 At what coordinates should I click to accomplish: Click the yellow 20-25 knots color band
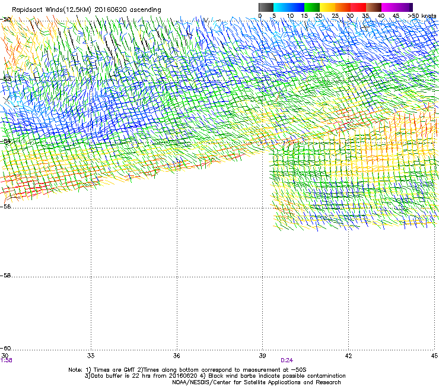coord(327,7)
